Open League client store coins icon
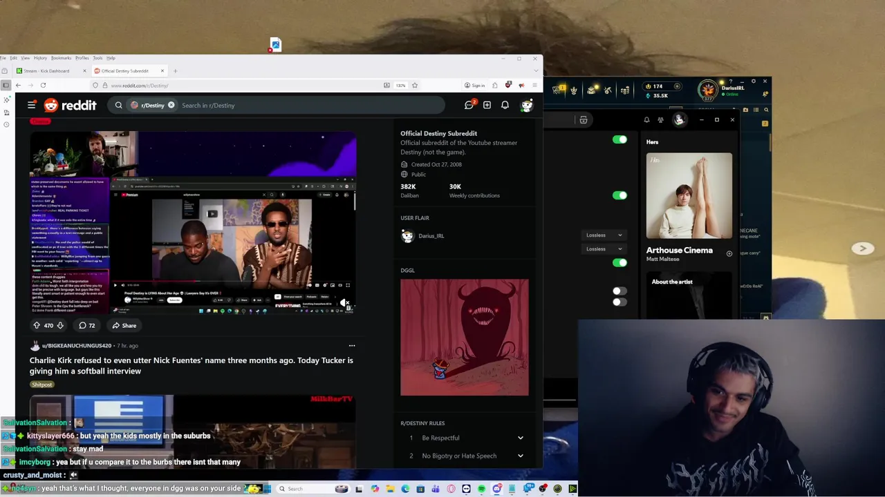 click(625, 90)
